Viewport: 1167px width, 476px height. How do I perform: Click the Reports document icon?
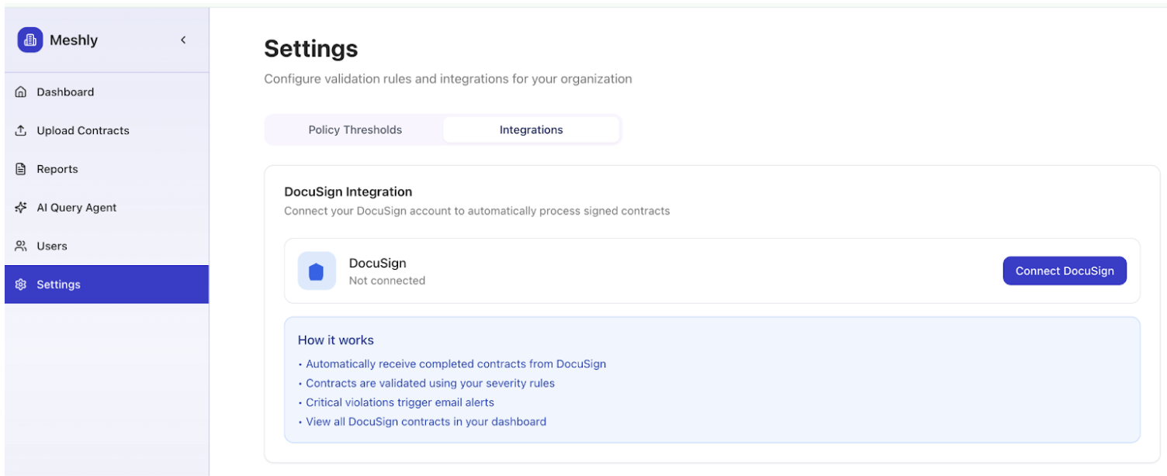[21, 169]
